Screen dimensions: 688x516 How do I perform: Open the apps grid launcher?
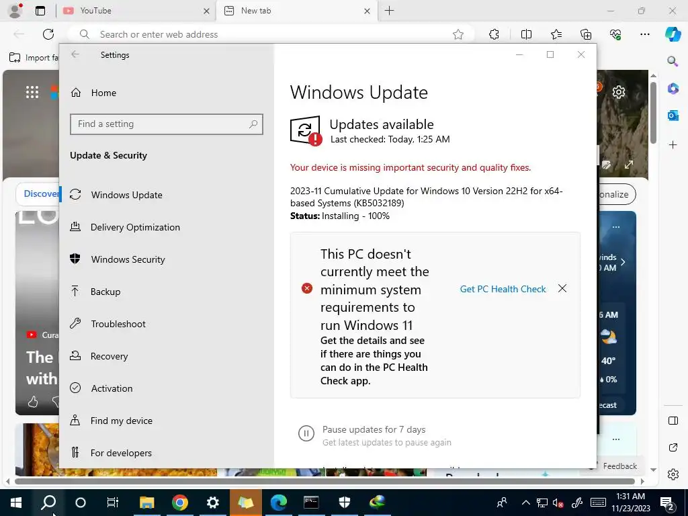pyautogui.click(x=32, y=92)
